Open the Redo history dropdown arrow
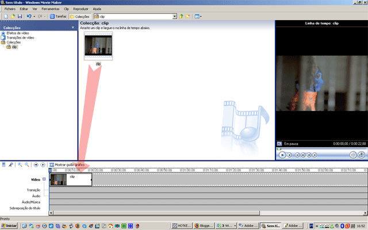The image size is (368, 230). coord(45,17)
